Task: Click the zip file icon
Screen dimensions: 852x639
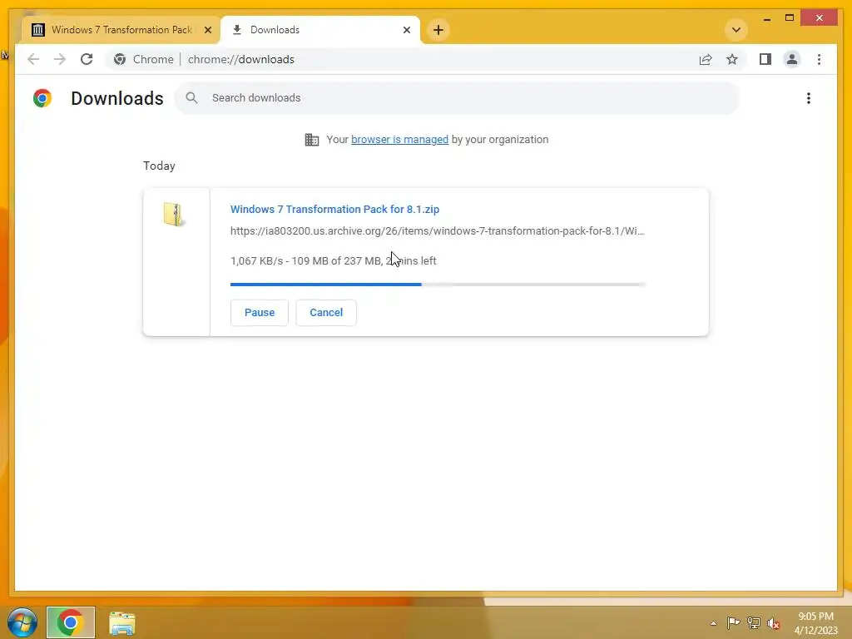Action: [174, 214]
